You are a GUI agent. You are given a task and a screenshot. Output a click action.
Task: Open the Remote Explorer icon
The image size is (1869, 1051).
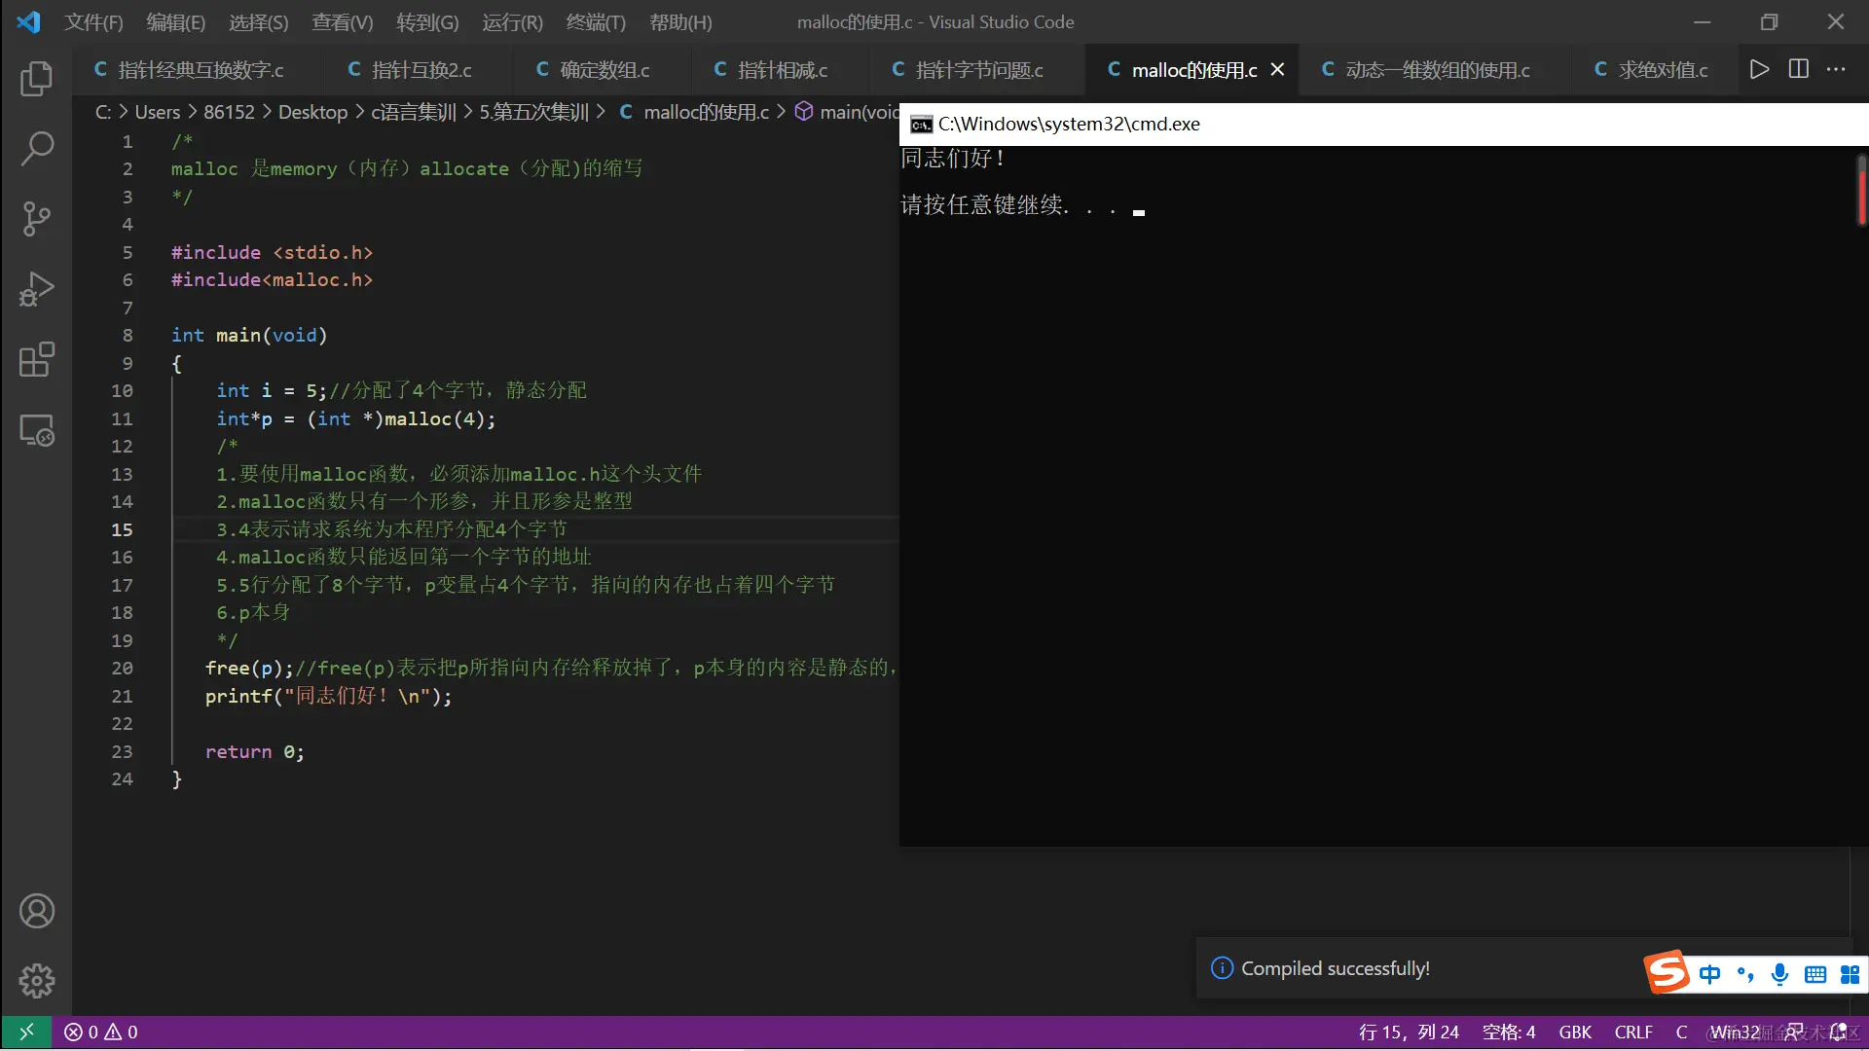(36, 430)
